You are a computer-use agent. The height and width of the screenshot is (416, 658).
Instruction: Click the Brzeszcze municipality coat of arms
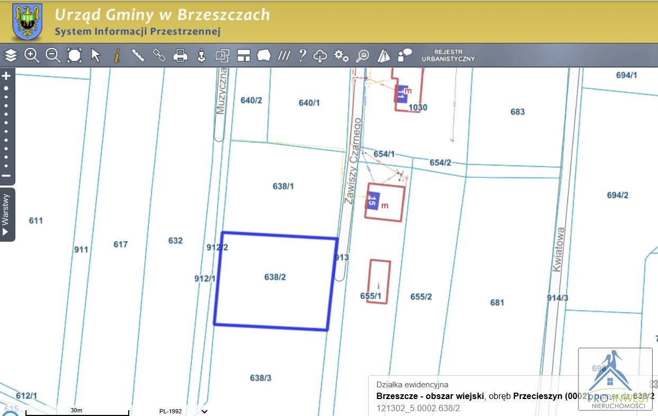pyautogui.click(x=28, y=21)
